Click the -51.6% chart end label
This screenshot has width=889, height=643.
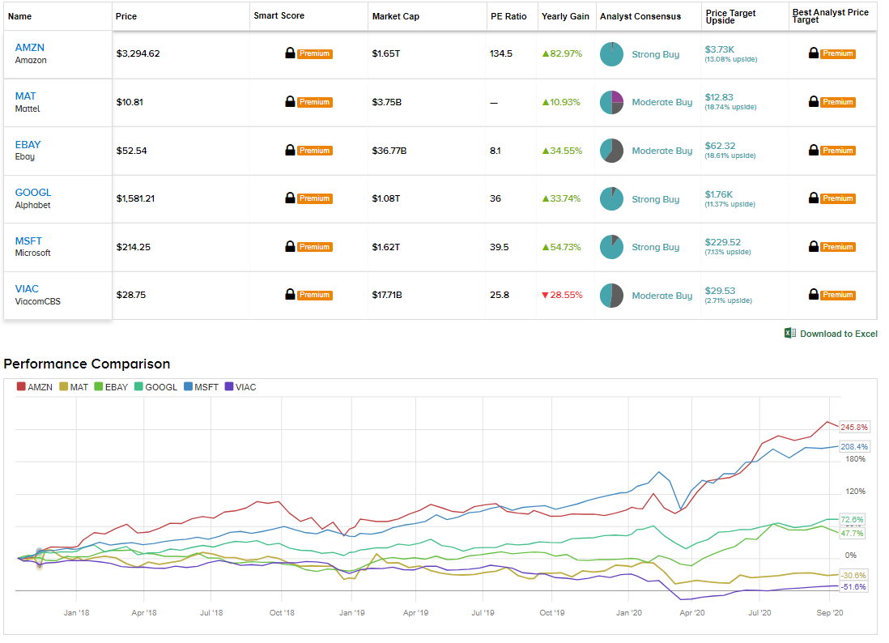pyautogui.click(x=853, y=587)
